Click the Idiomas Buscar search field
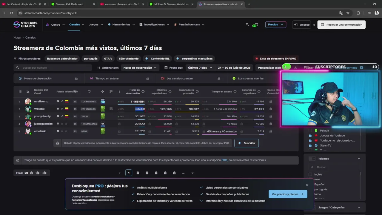Viewport: 382px width, 215px height. click(334, 167)
